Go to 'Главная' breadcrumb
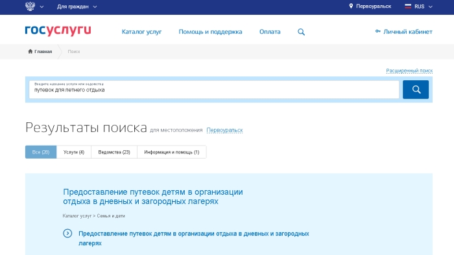Viewport: 454px width, 255px height. (x=43, y=52)
